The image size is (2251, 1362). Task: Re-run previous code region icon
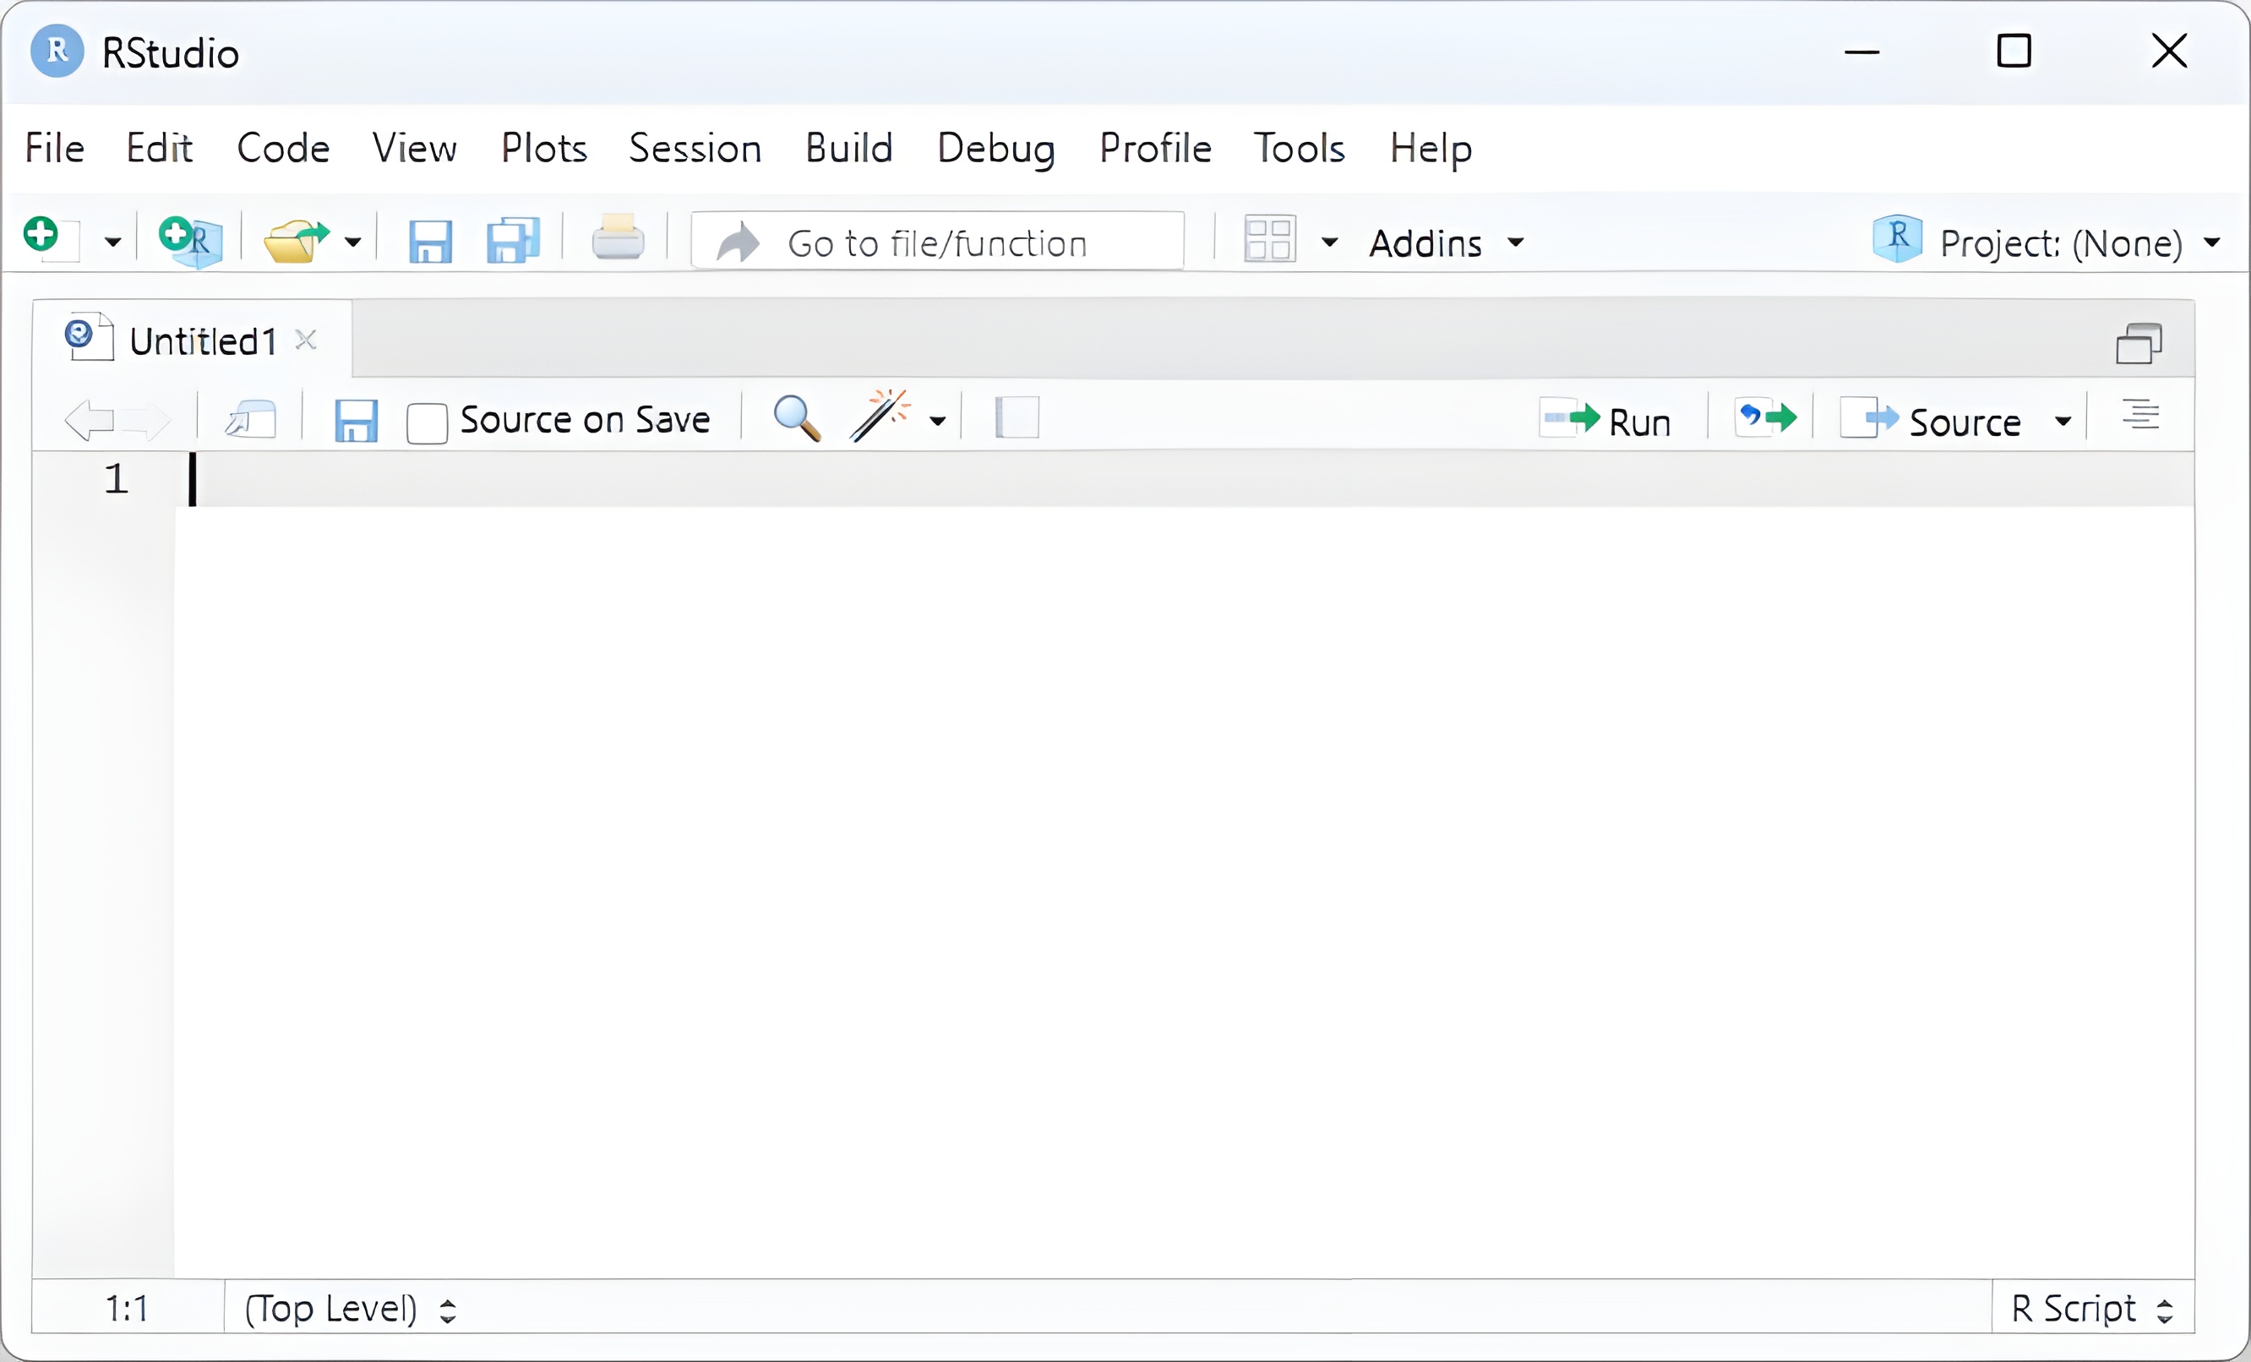pos(1765,419)
